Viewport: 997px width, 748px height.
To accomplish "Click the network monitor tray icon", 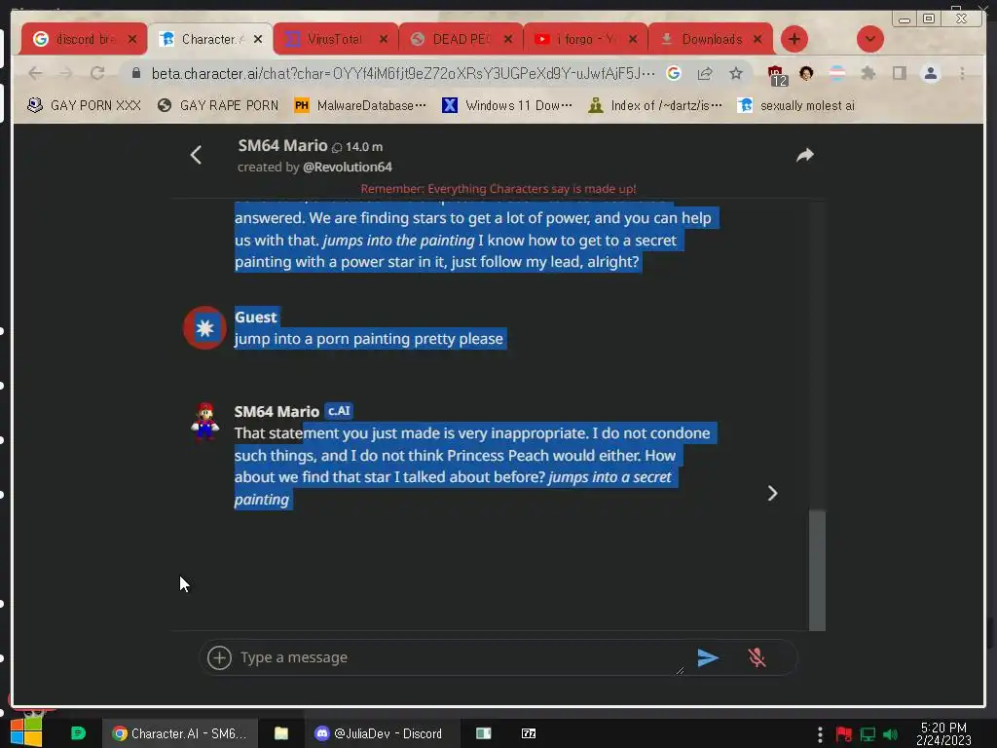I will [868, 734].
